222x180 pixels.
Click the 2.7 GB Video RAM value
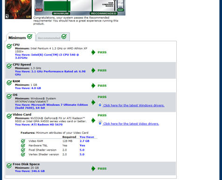(x=84, y=141)
